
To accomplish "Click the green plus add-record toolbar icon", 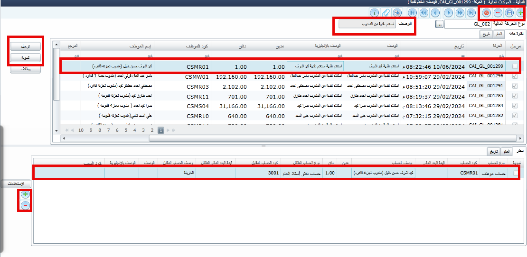I will tap(520, 13).
